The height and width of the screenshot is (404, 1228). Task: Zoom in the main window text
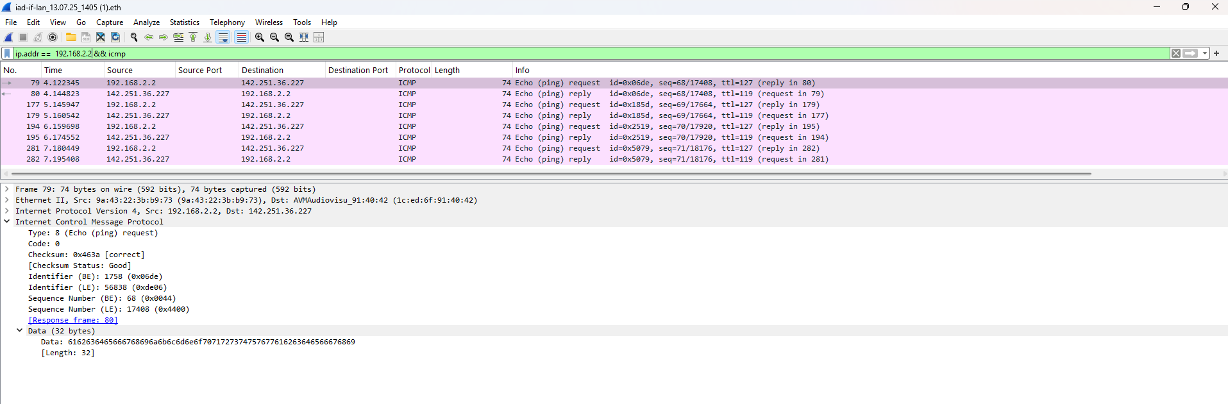pos(260,37)
